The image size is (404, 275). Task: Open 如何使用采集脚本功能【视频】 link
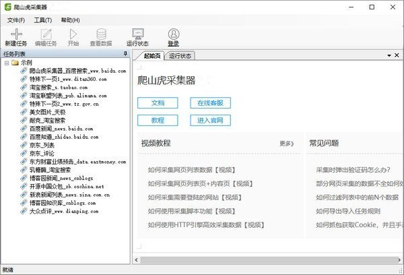pos(192,211)
